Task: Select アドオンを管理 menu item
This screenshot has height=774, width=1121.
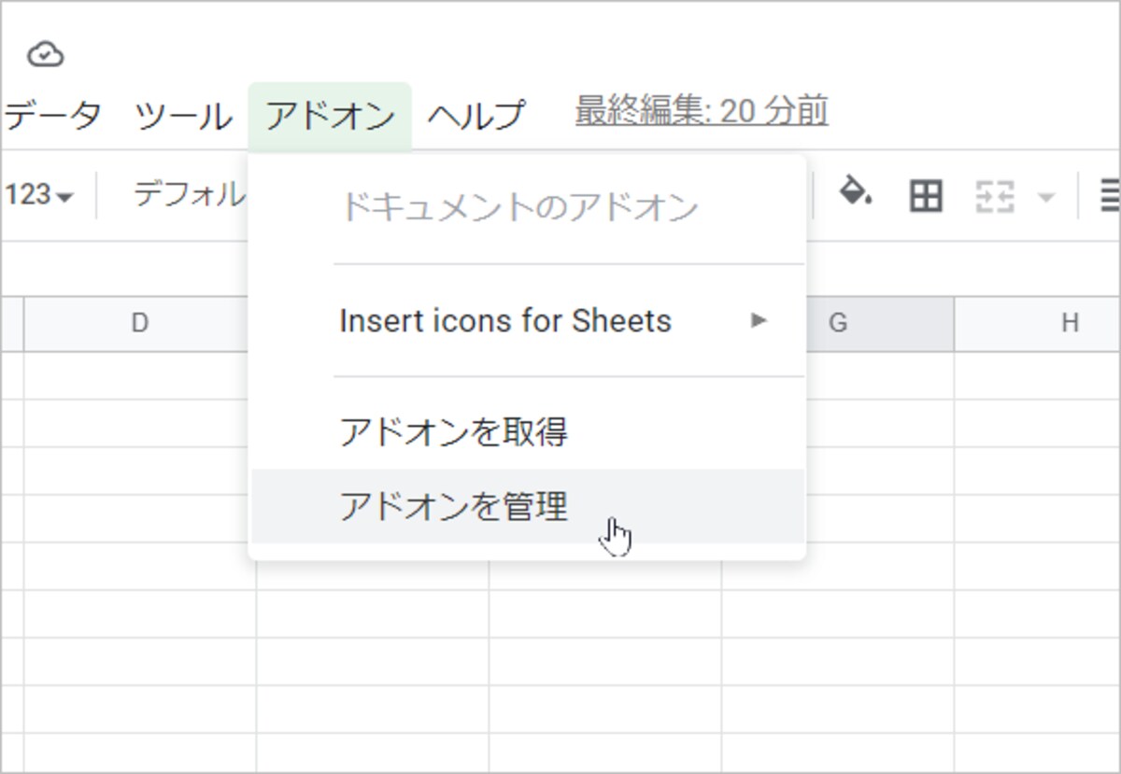Action: [528, 506]
